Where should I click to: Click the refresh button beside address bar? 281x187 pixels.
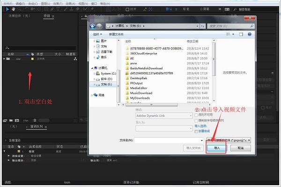coord(202,26)
